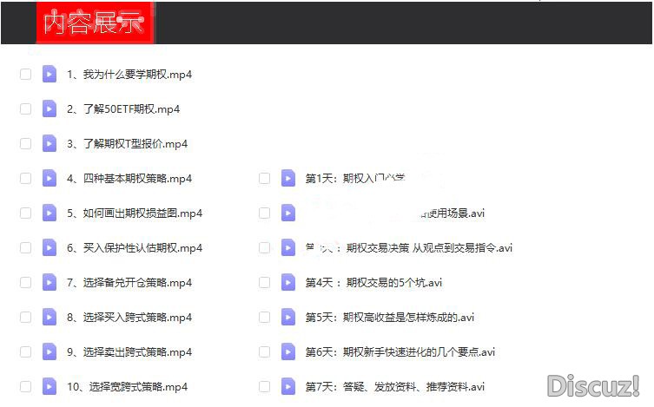654x407 pixels.
Task: Open file name 2、了解50ETF期权.mp4
Action: click(123, 109)
